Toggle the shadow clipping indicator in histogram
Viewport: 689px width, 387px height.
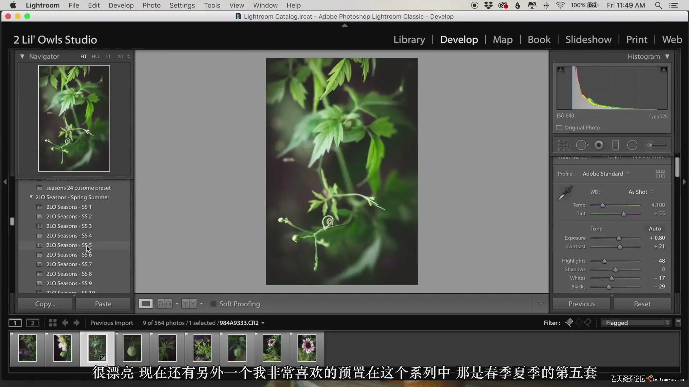(561, 70)
